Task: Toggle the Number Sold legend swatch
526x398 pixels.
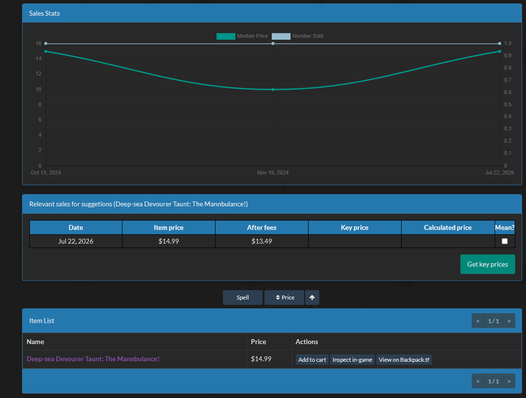Action: point(281,36)
